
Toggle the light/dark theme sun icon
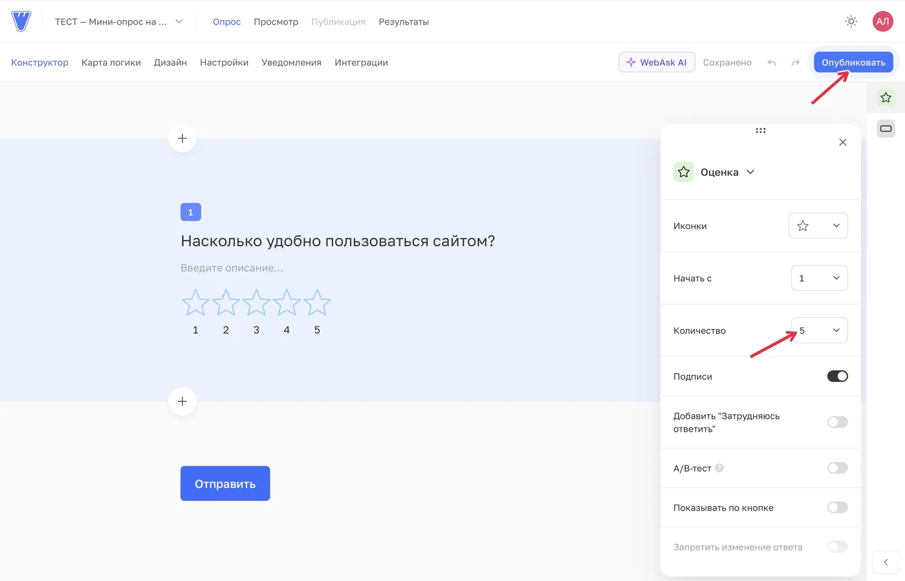(x=851, y=21)
